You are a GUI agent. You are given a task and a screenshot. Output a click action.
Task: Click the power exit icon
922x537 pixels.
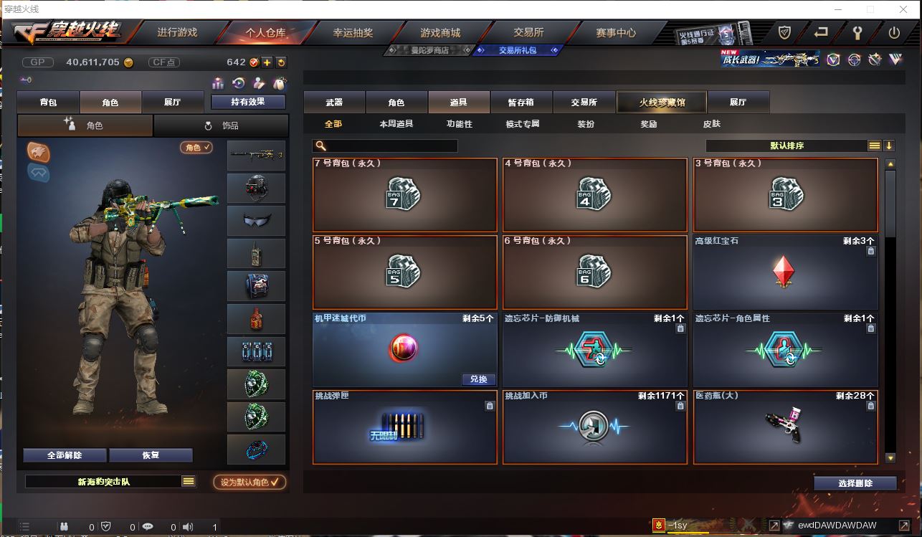(894, 32)
